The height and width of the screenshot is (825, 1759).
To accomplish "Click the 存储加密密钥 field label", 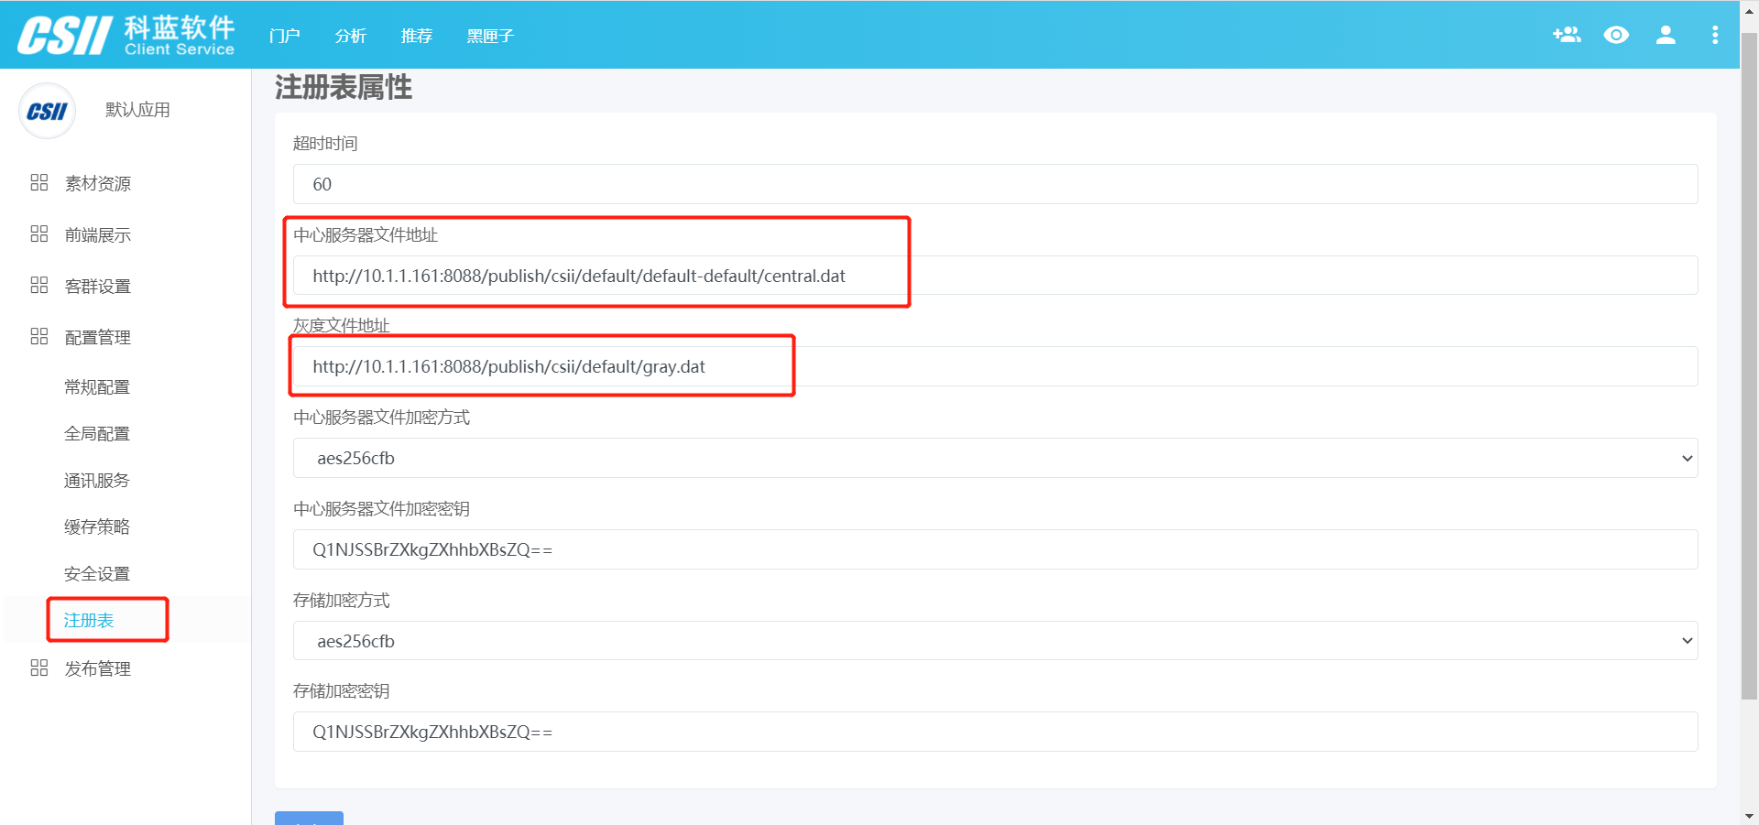I will [342, 691].
